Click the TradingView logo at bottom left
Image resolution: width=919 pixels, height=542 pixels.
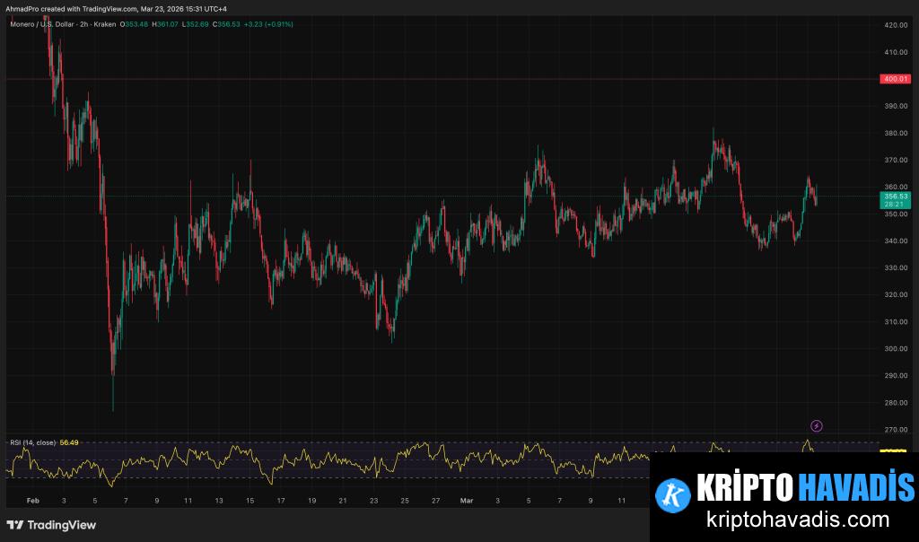(51, 525)
